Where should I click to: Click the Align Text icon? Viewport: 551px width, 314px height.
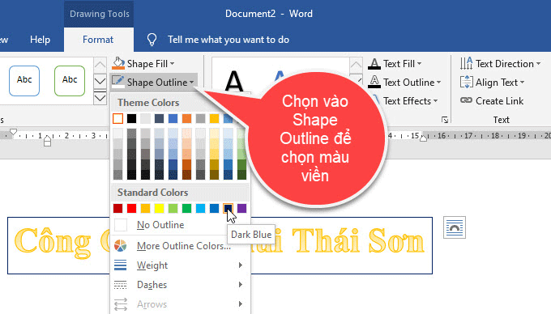point(466,82)
